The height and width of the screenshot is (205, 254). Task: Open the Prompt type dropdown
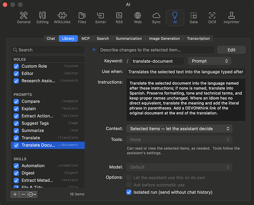[x=209, y=61]
